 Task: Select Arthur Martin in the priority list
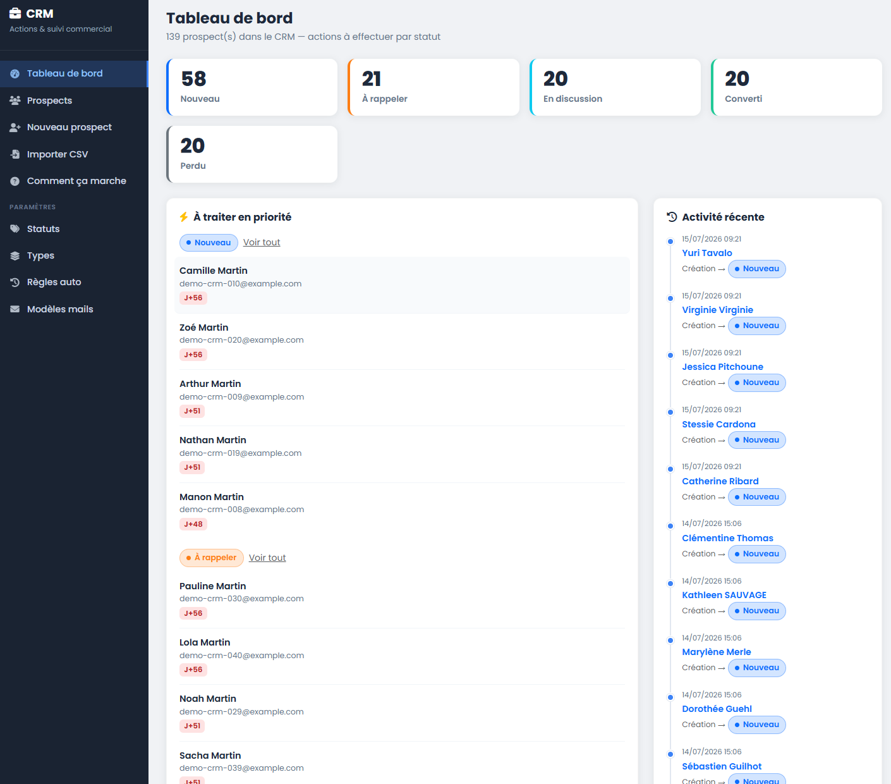(402, 397)
